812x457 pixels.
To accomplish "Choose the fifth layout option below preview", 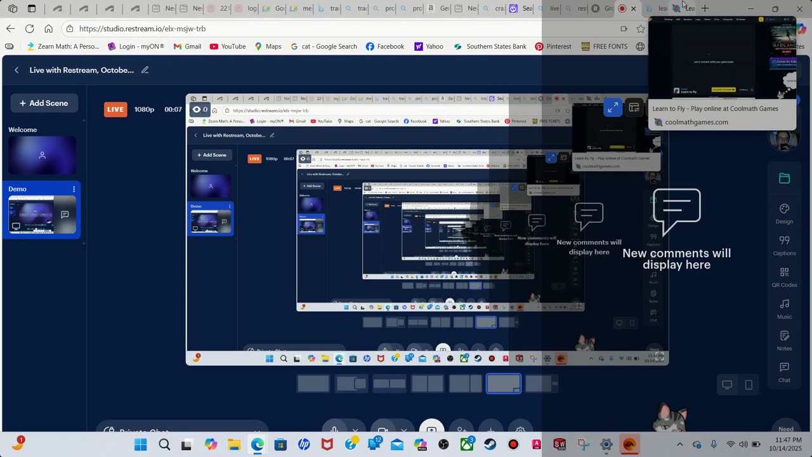I will [x=466, y=383].
